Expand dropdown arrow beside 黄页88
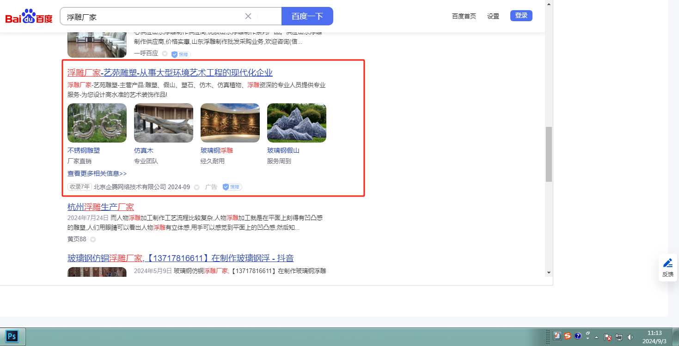Image resolution: width=679 pixels, height=346 pixels. (93, 239)
